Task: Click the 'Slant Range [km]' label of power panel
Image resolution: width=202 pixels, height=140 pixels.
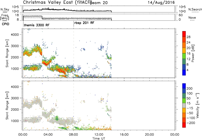Action: click(x=7, y=53)
